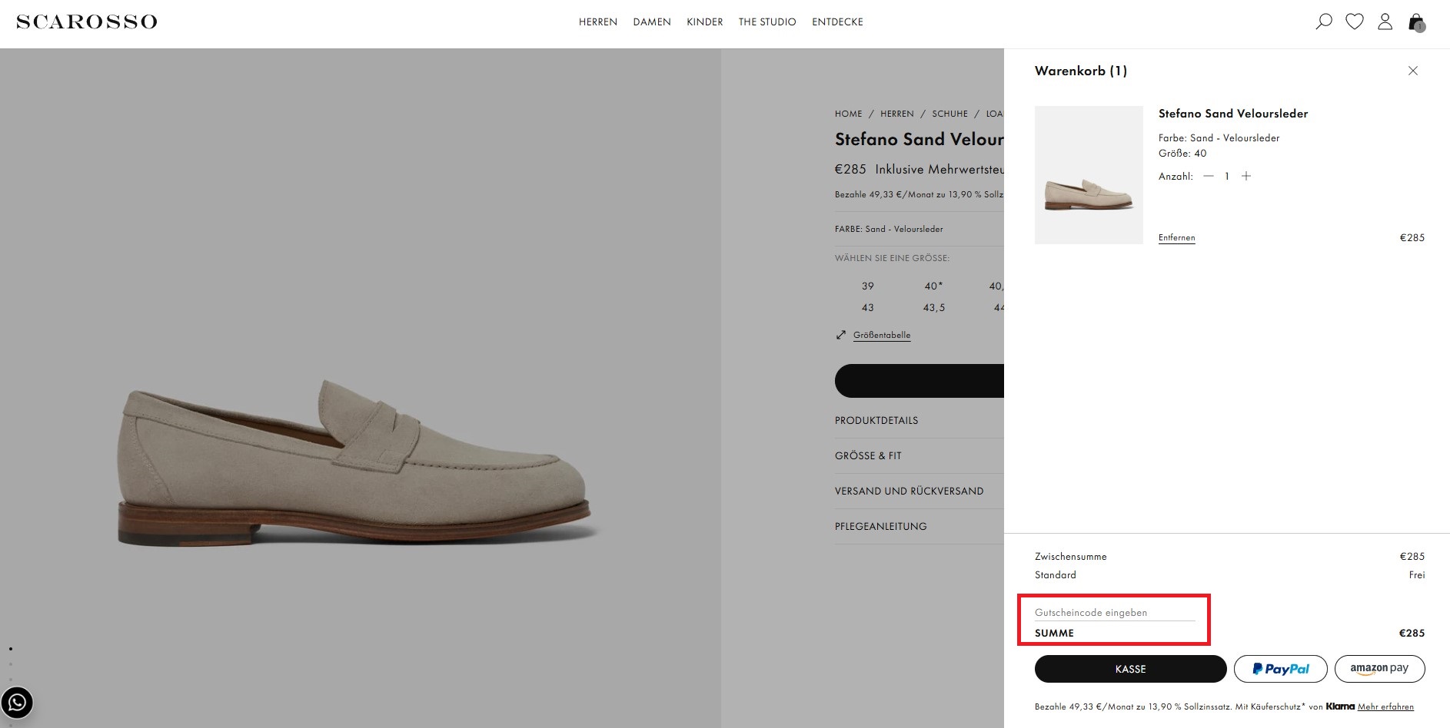This screenshot has height=728, width=1450.
Task: Close the Warenkorb cart panel
Action: (x=1412, y=71)
